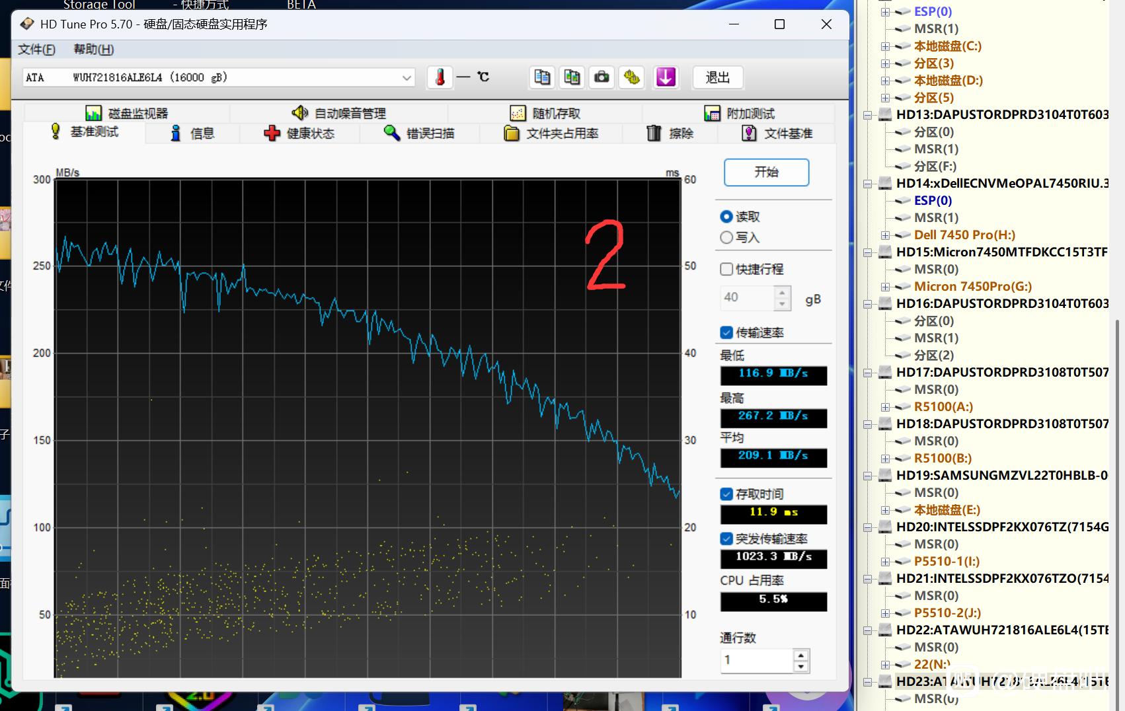
Task: Click the Exit (退出) button
Action: click(718, 77)
